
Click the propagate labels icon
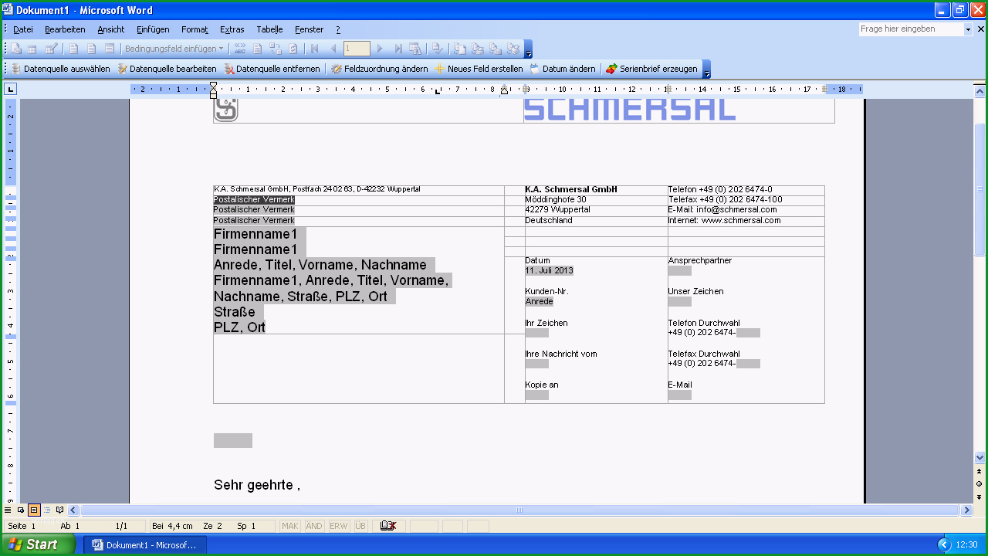click(293, 49)
